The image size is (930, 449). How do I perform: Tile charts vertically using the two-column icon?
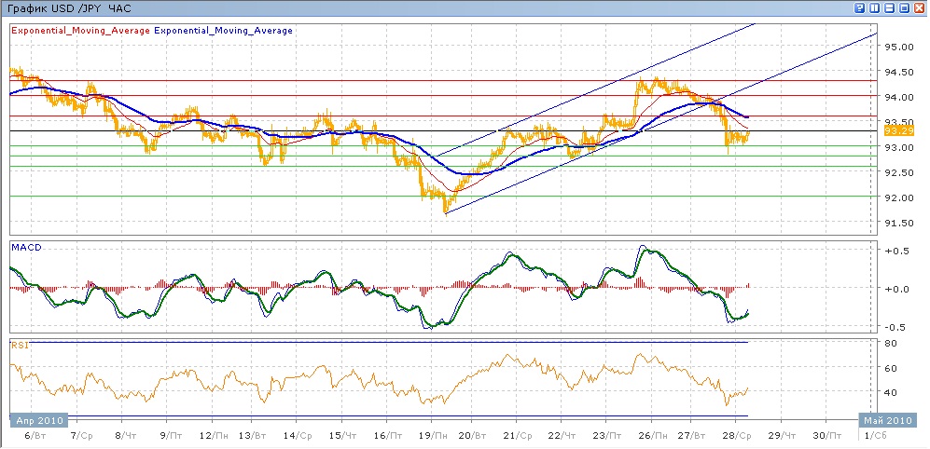click(x=874, y=7)
